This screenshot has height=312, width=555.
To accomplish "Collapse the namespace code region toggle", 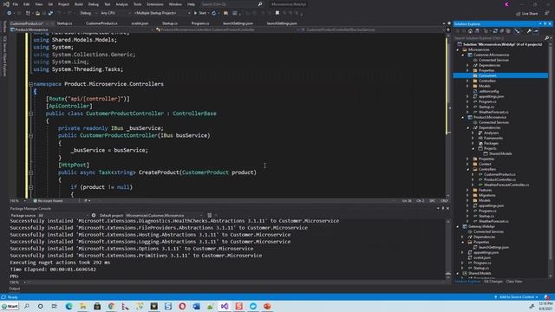I will (31, 84).
